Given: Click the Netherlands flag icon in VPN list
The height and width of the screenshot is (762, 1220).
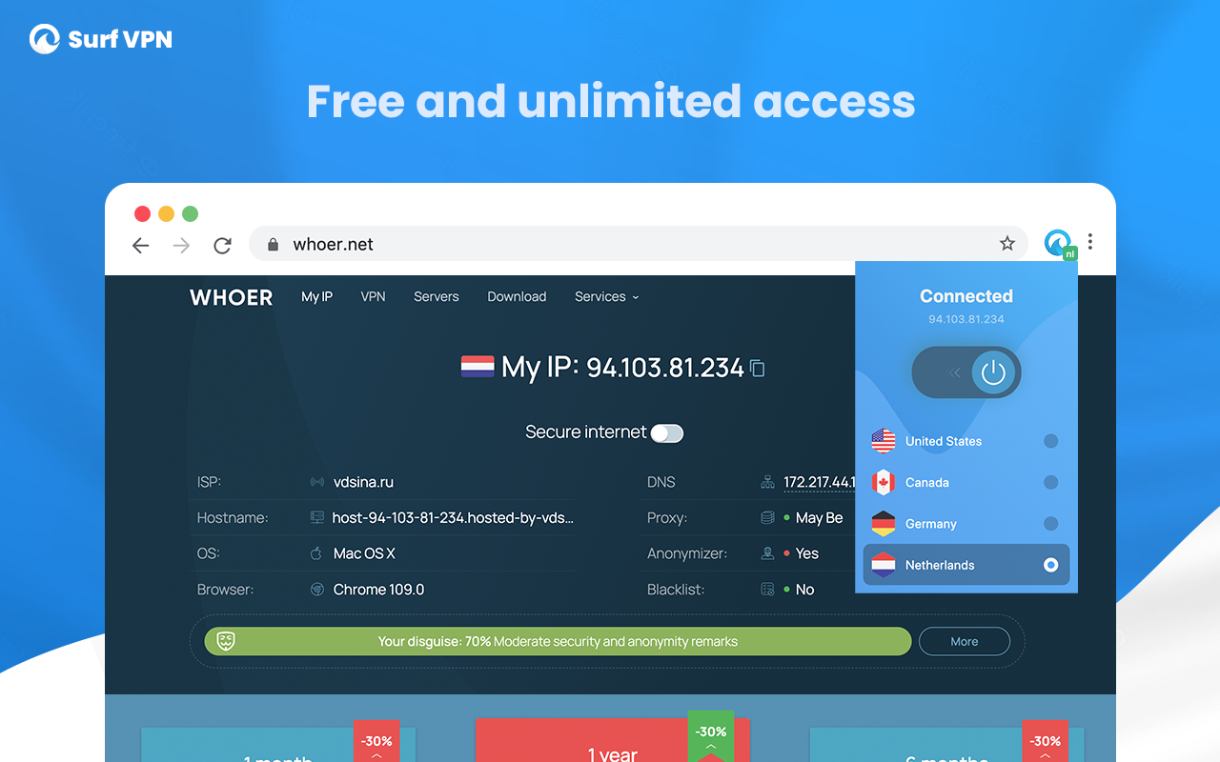Looking at the screenshot, I should 884,565.
